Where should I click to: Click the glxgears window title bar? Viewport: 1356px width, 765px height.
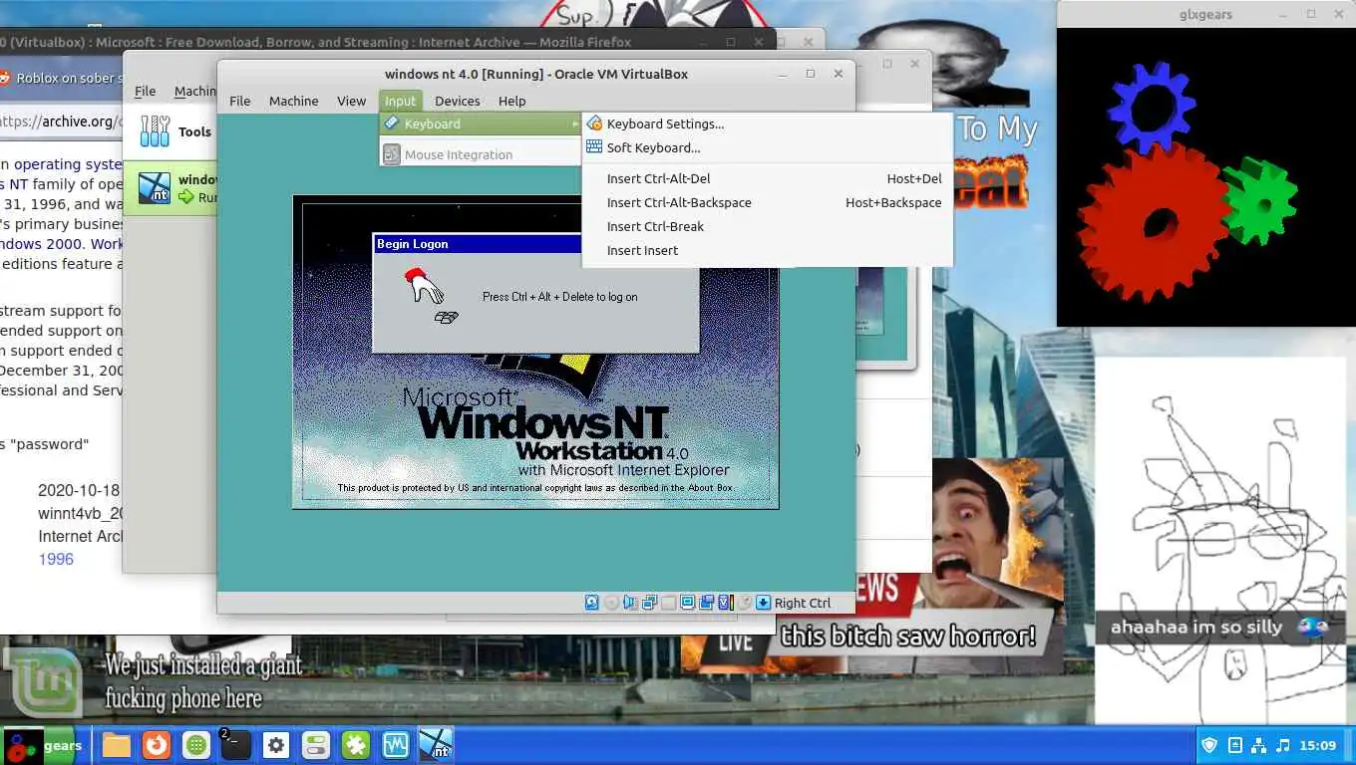coord(1205,14)
